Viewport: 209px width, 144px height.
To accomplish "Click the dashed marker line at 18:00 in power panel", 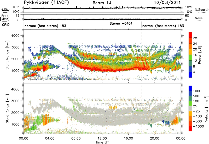I will coord(142,55).
